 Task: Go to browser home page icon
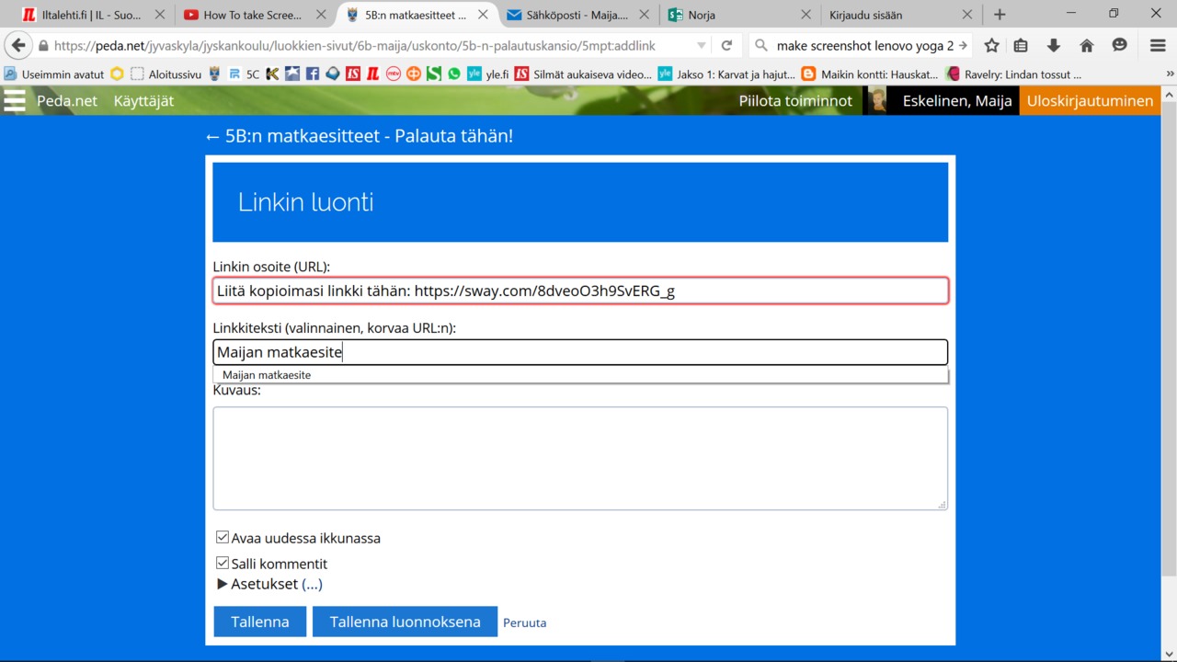coord(1086,45)
